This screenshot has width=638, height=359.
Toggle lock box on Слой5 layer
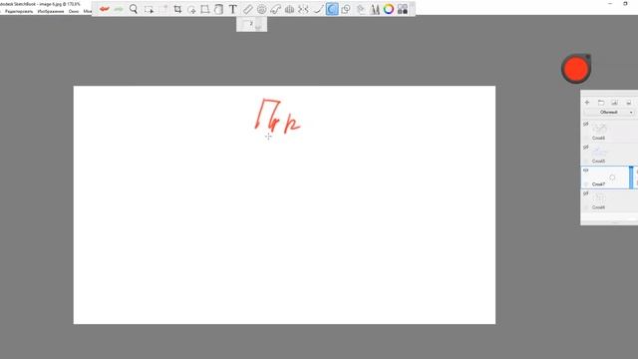(586, 162)
